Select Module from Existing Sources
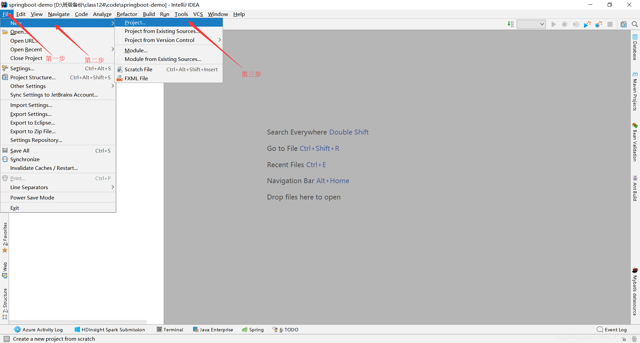Viewport: 640px width, 343px height. coord(169,59)
